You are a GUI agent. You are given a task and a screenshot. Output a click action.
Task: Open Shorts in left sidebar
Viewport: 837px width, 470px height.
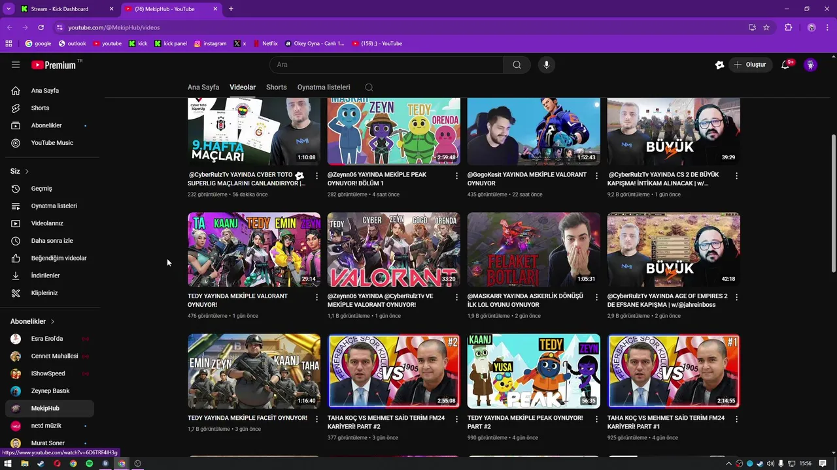click(50, 108)
